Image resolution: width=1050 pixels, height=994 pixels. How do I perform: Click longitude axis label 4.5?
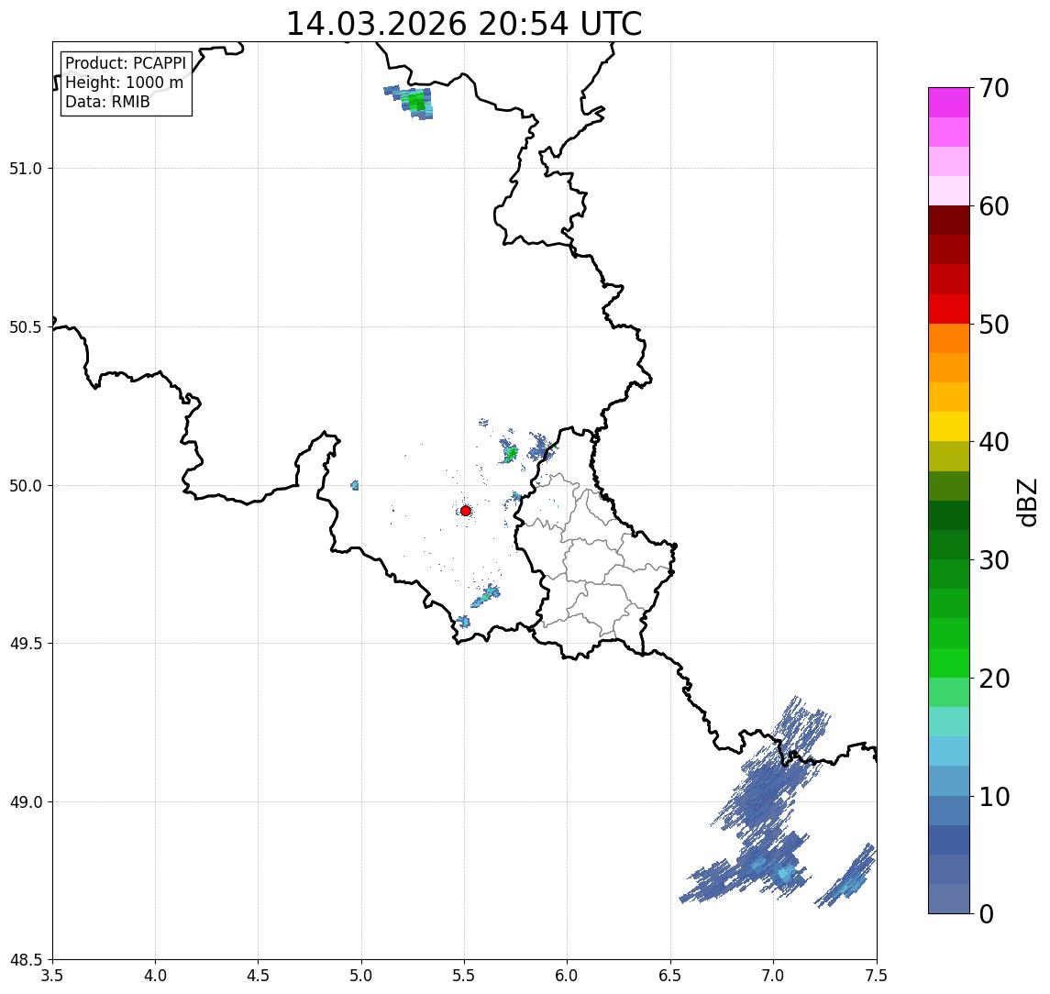click(x=259, y=976)
